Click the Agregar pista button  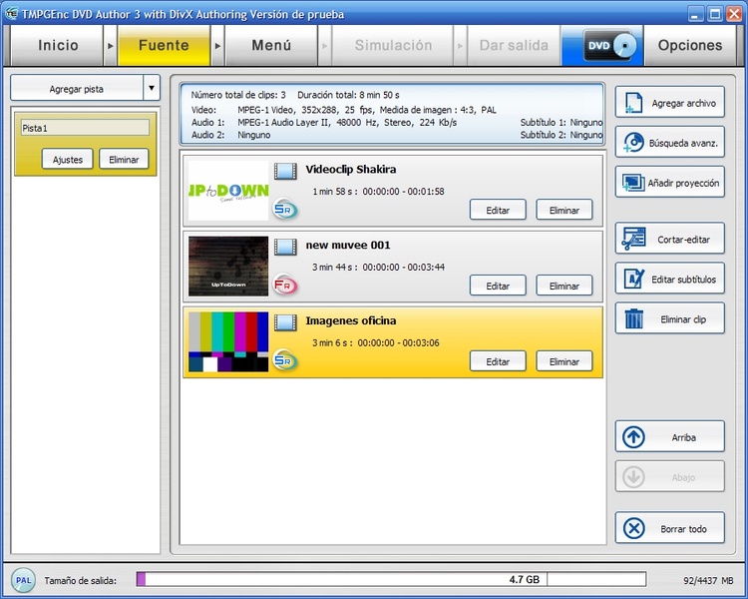point(77,89)
